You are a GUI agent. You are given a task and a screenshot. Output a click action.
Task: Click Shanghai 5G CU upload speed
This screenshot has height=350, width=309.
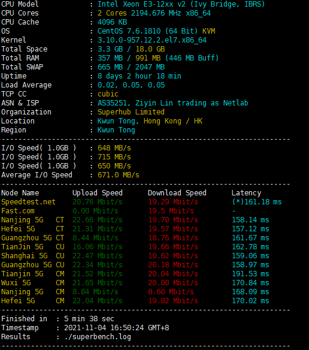[97, 256]
